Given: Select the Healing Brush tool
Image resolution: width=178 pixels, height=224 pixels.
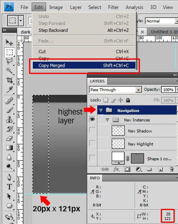Looking at the screenshot, I should [x=9, y=101].
